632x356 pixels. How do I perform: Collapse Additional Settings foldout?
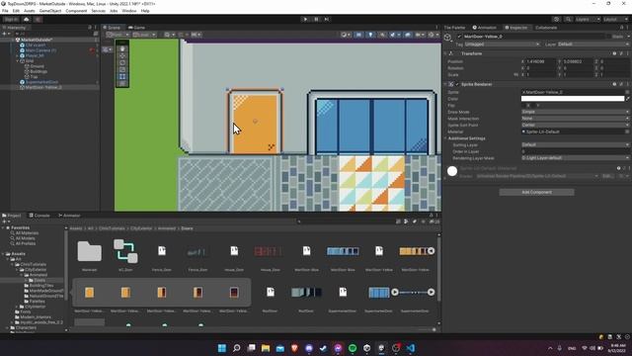(x=445, y=138)
